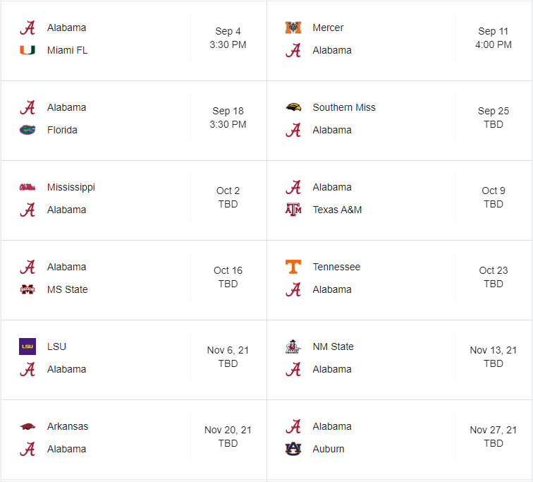This screenshot has height=482, width=533.
Task: Select the Mercer Bears logo
Action: point(293,28)
